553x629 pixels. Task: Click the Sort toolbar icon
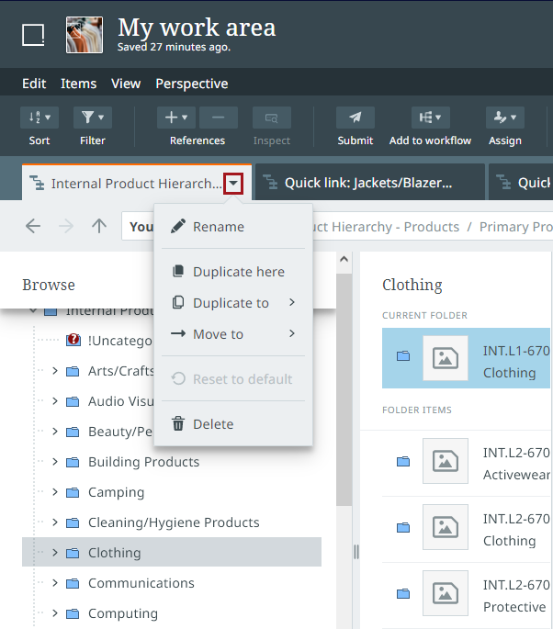39,118
